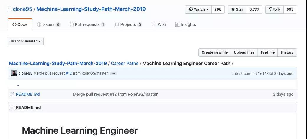
Task: Click the Upload files button
Action: (244, 52)
